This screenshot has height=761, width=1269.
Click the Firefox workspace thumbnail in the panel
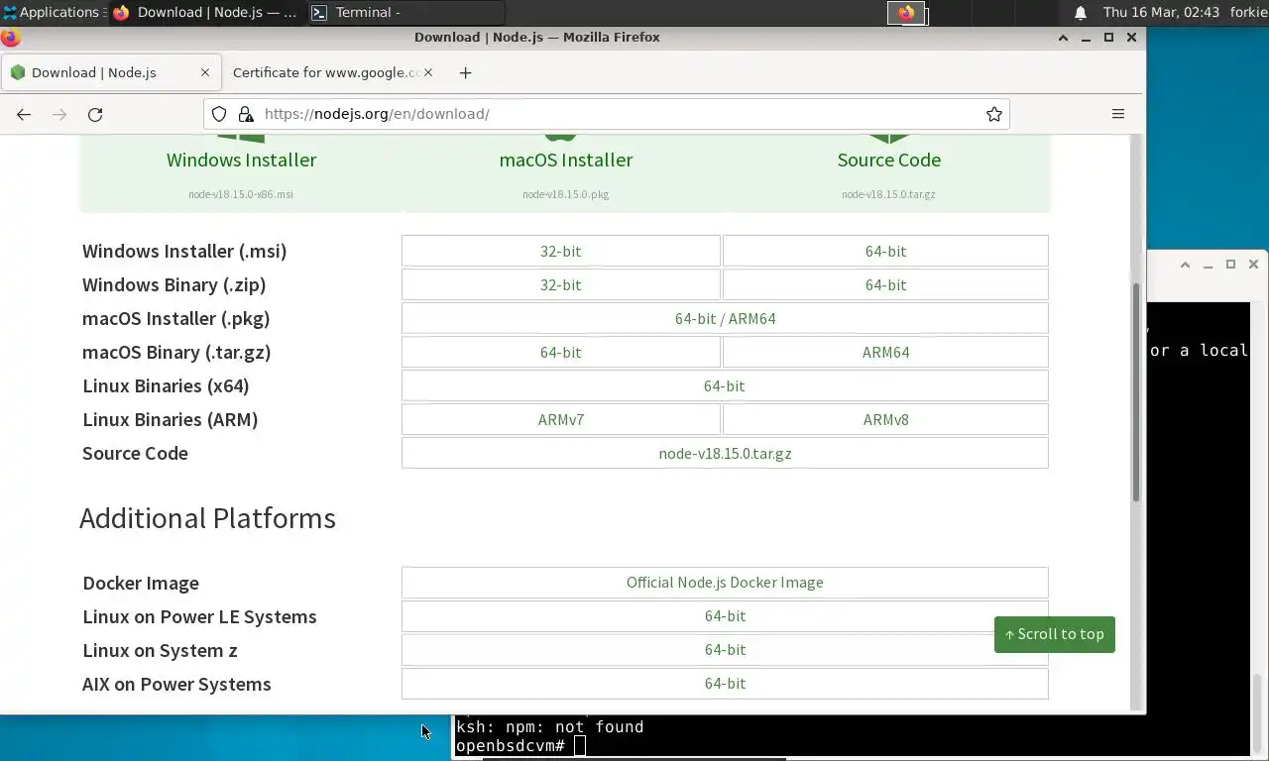(x=906, y=13)
